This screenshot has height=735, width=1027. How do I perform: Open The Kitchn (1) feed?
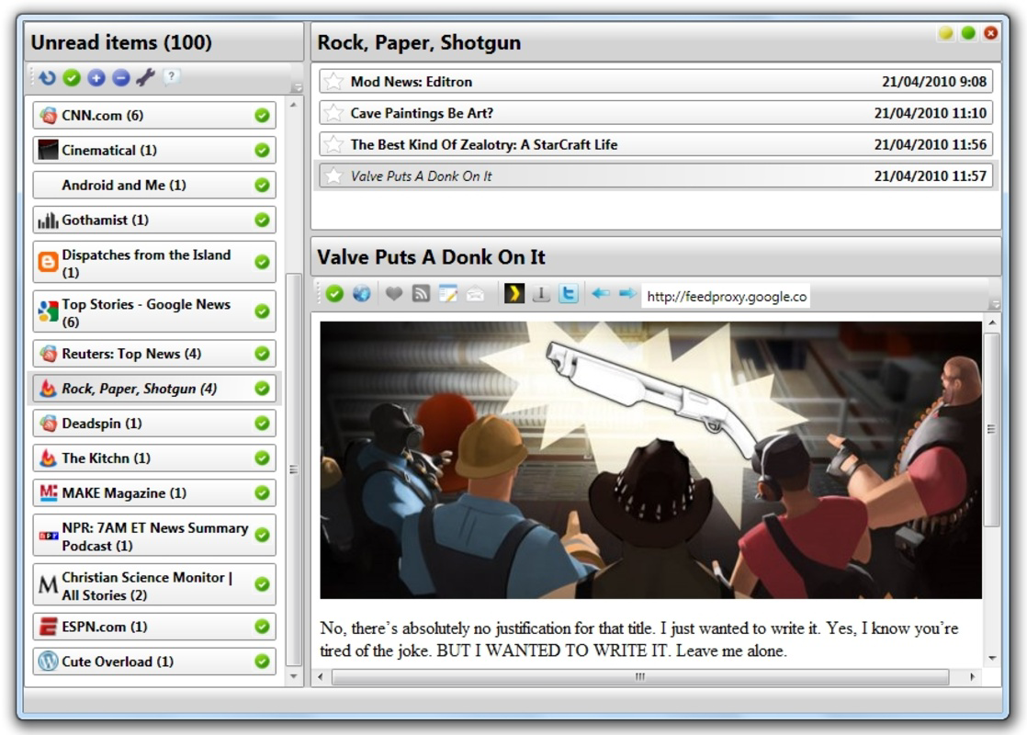click(x=154, y=458)
